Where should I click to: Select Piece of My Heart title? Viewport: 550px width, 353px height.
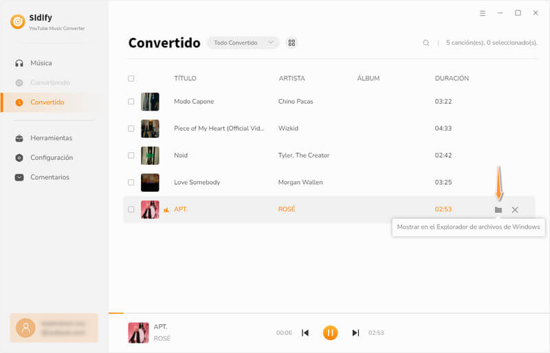pos(219,128)
